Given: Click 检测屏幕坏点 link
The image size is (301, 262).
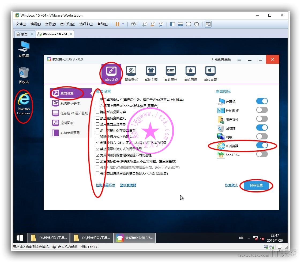Looking at the screenshot, I should (x=106, y=185).
